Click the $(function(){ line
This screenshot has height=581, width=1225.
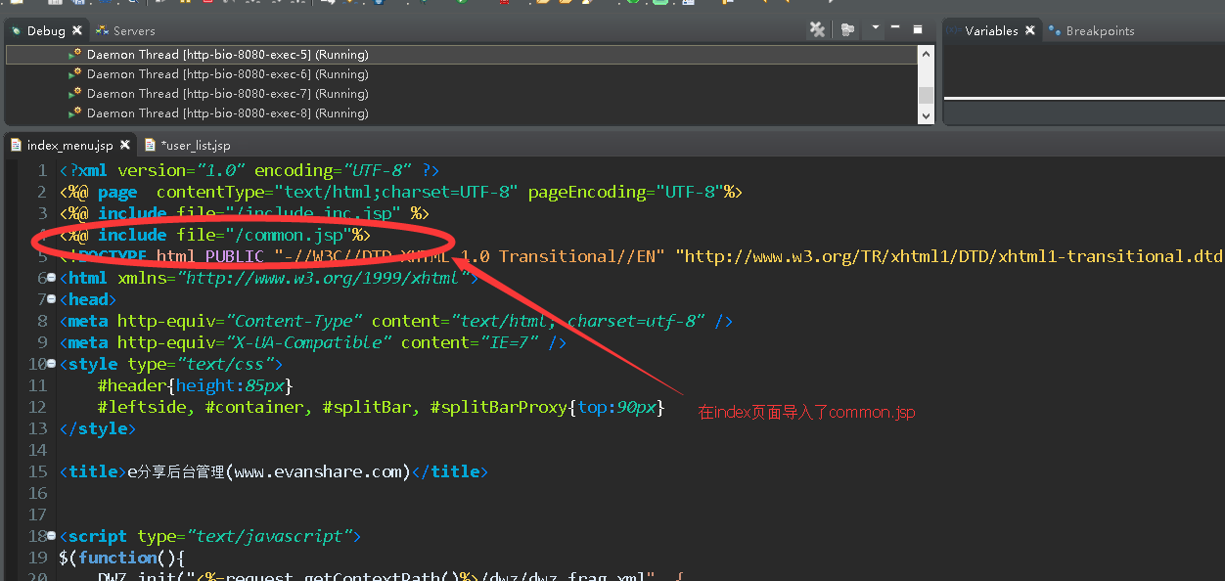click(x=121, y=558)
